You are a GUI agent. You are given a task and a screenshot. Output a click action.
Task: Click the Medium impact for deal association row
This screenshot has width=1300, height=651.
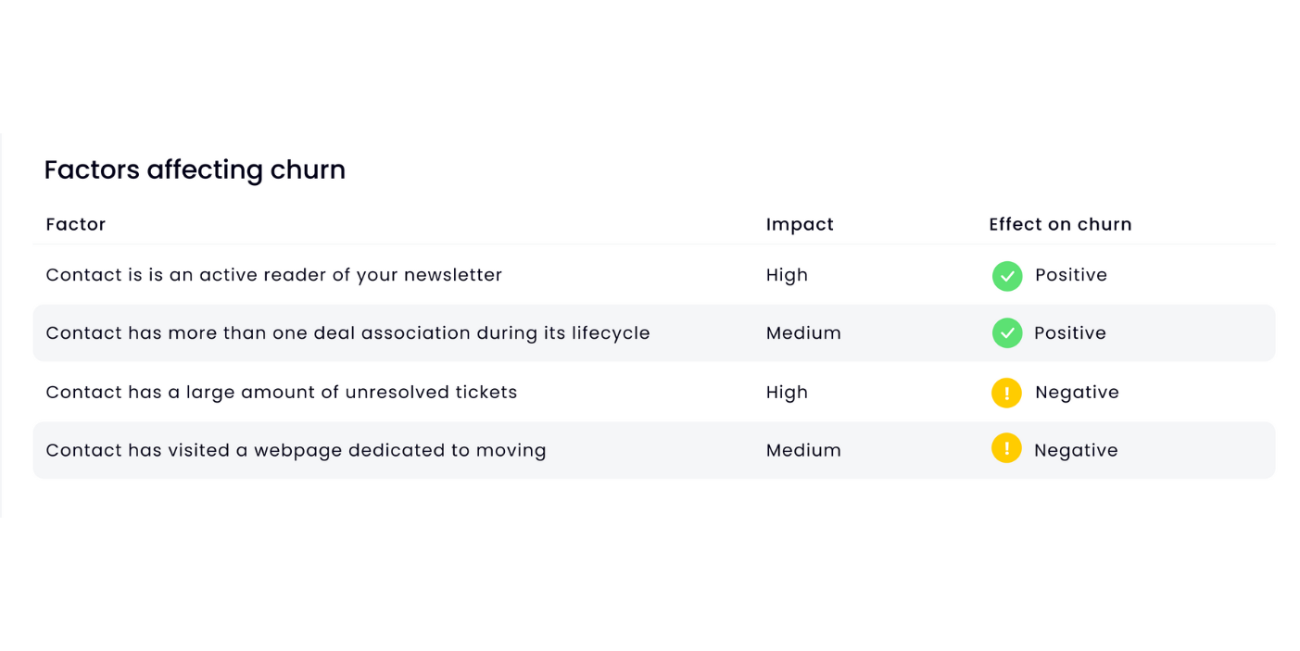(803, 332)
